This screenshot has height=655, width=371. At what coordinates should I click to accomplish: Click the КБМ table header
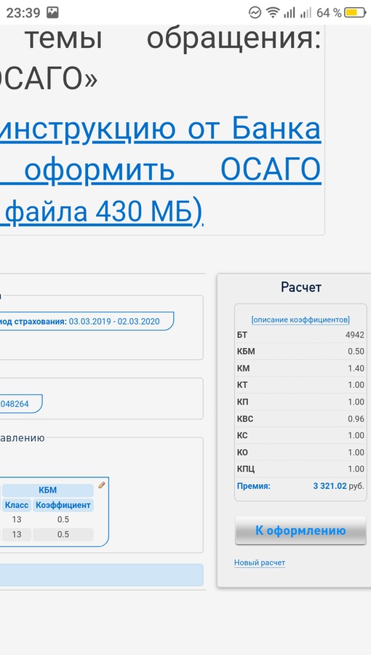pos(47,490)
